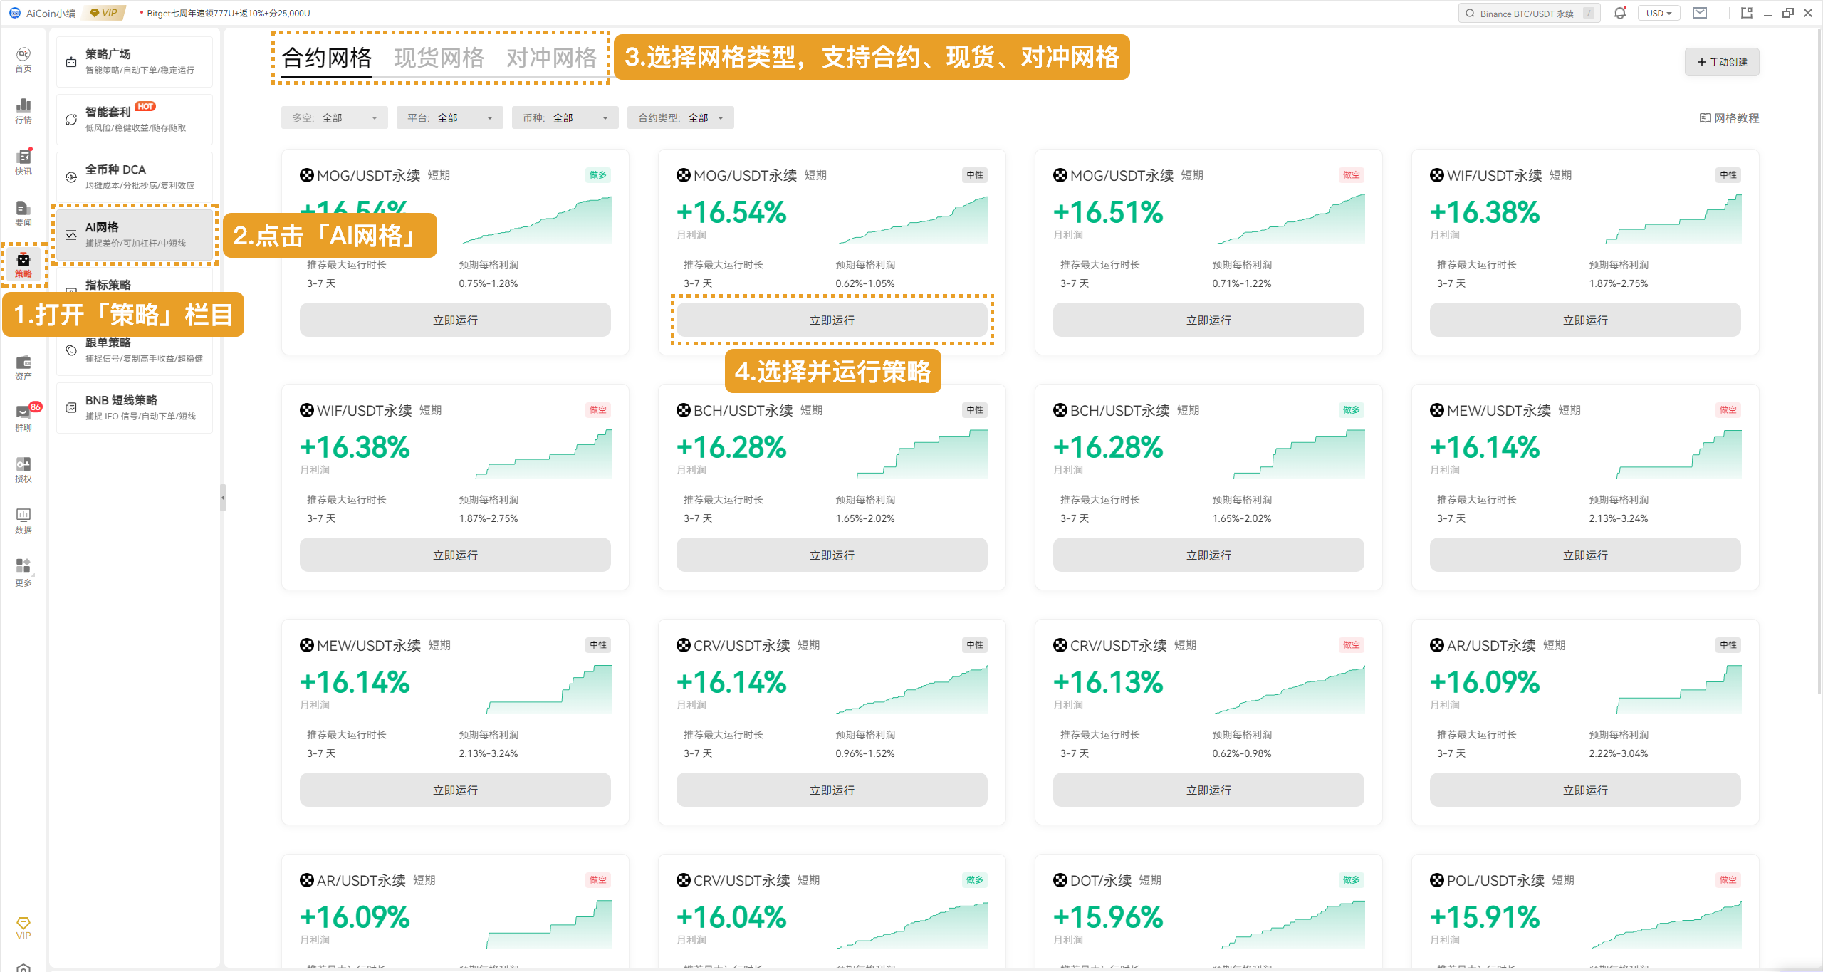Image resolution: width=1823 pixels, height=972 pixels.
Task: Open the 资产 assets sidebar icon
Action: (x=23, y=367)
